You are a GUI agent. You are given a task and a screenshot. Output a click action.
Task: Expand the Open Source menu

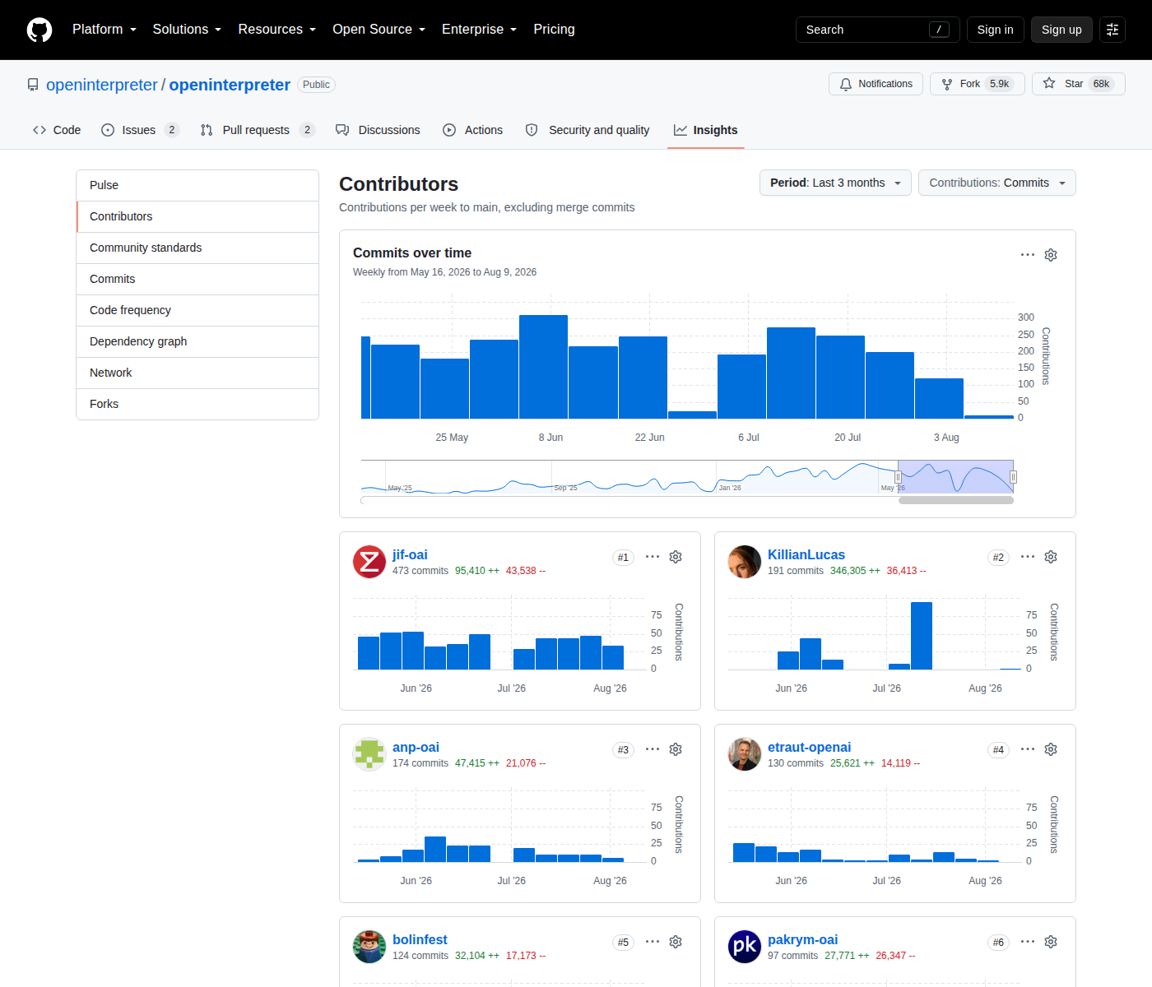tap(379, 30)
